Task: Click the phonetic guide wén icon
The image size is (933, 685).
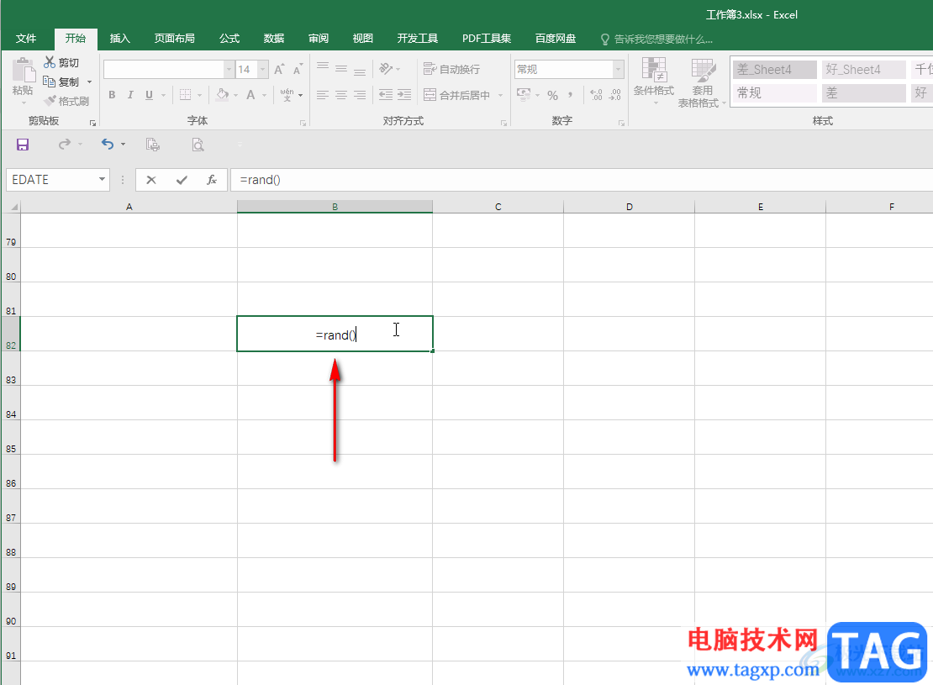Action: pyautogui.click(x=287, y=95)
